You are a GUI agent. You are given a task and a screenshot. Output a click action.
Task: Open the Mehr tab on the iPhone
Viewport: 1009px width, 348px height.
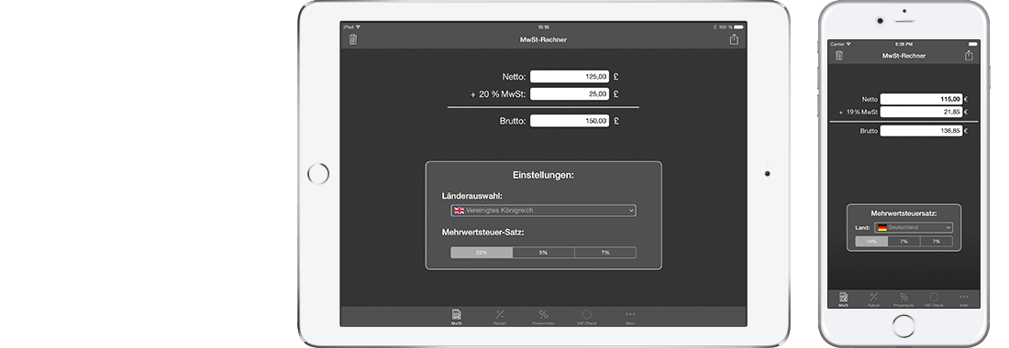pos(964,299)
